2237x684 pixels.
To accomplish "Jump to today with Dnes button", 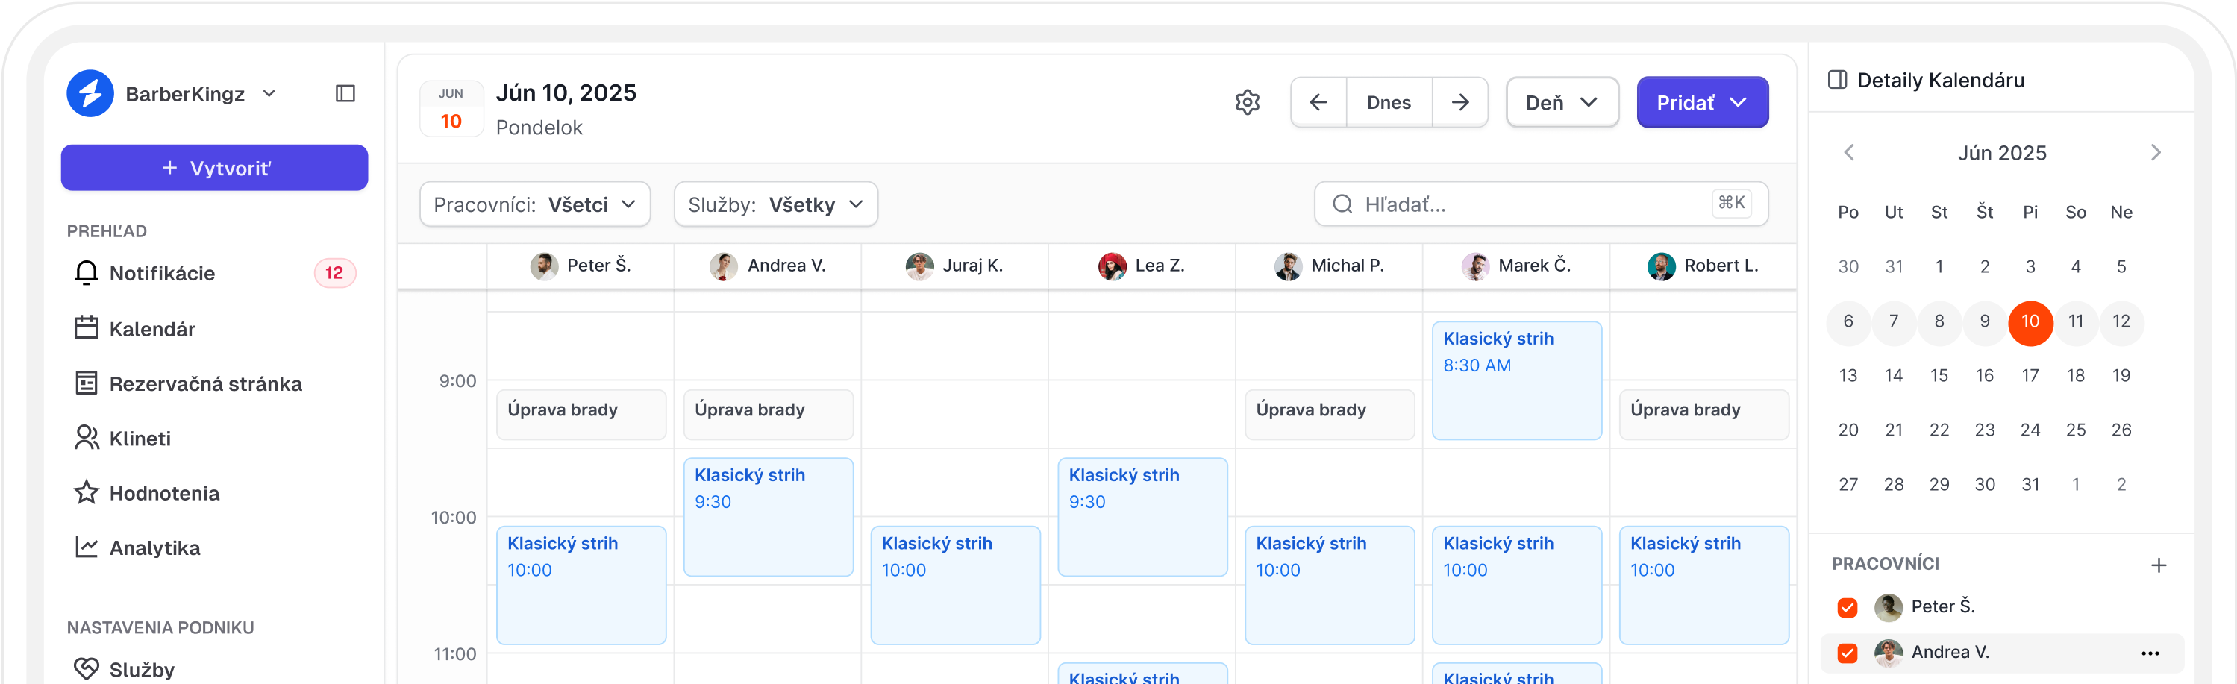I will tap(1389, 102).
